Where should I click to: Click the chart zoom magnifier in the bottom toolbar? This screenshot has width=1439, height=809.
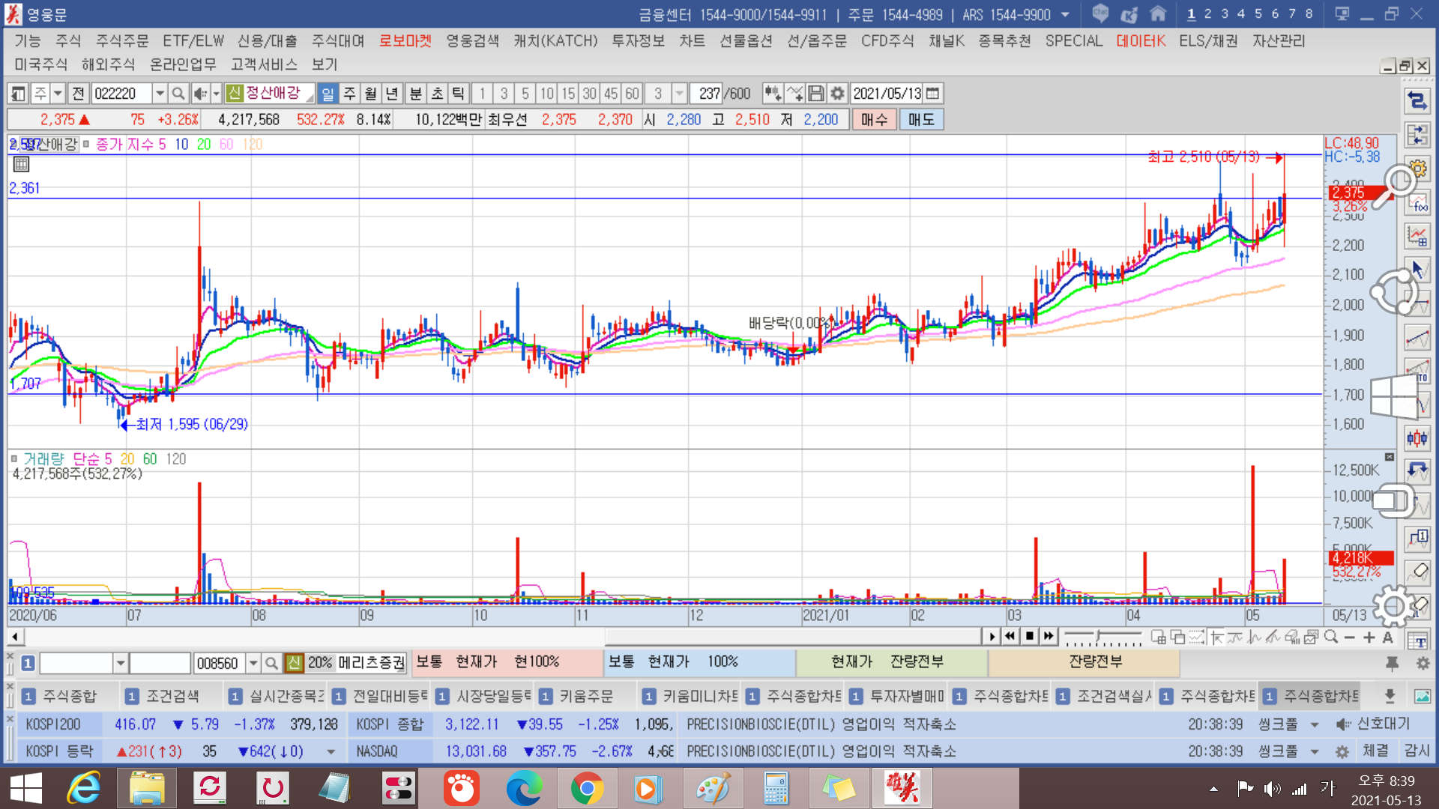[x=1331, y=637]
